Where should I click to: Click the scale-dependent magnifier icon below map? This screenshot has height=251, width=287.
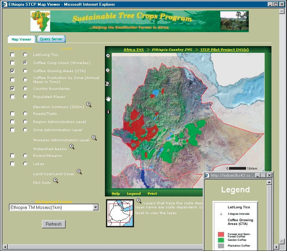(139, 201)
